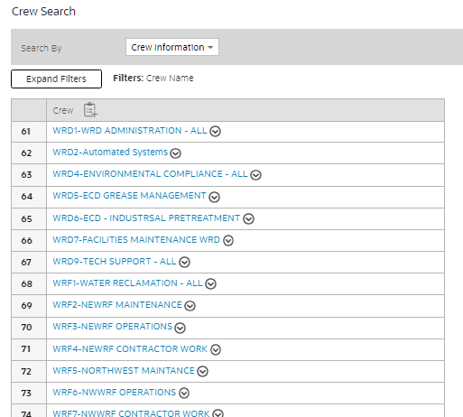Image resolution: width=463 pixels, height=417 pixels.
Task: Click the Expand Filters button
Action: coord(56,79)
